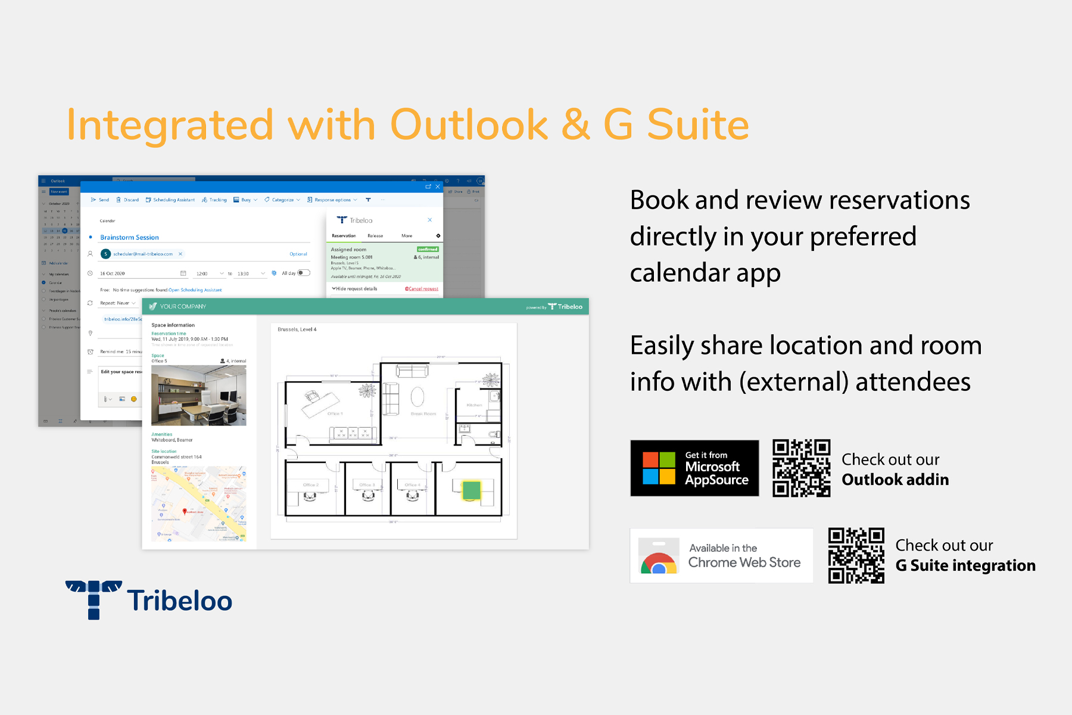
Task: Click the confirmed status badge
Action: (428, 250)
